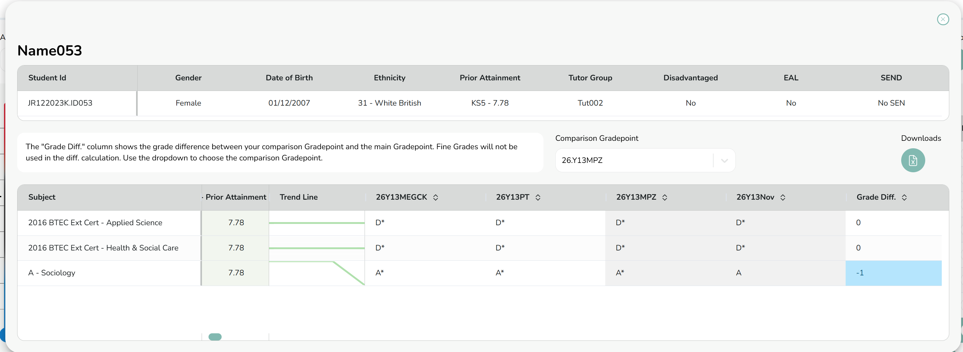Click the Applied Science trend line chart
963x352 pixels.
click(x=317, y=223)
